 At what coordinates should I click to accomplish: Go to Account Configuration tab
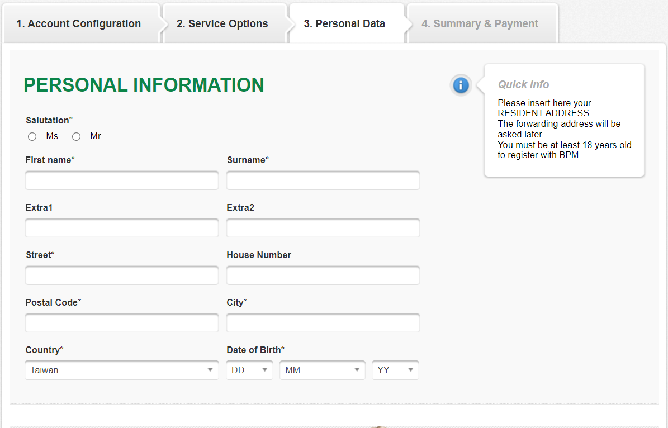pos(79,24)
